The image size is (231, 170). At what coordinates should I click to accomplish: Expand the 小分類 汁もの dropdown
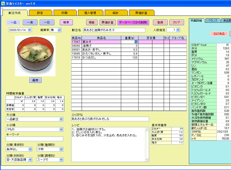[x=61, y=129]
